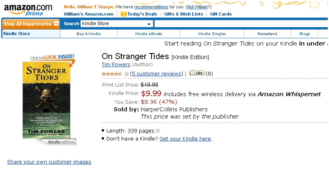Click the Get your Kindle here link

[185, 139]
